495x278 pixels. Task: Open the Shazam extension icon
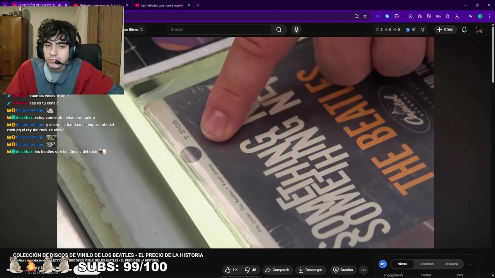click(x=387, y=16)
